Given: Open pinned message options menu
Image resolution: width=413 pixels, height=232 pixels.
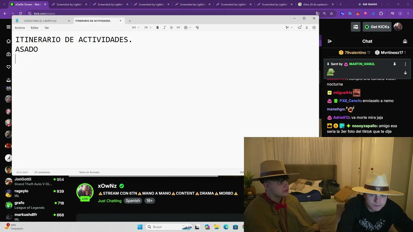Looking at the screenshot, I should (405, 64).
